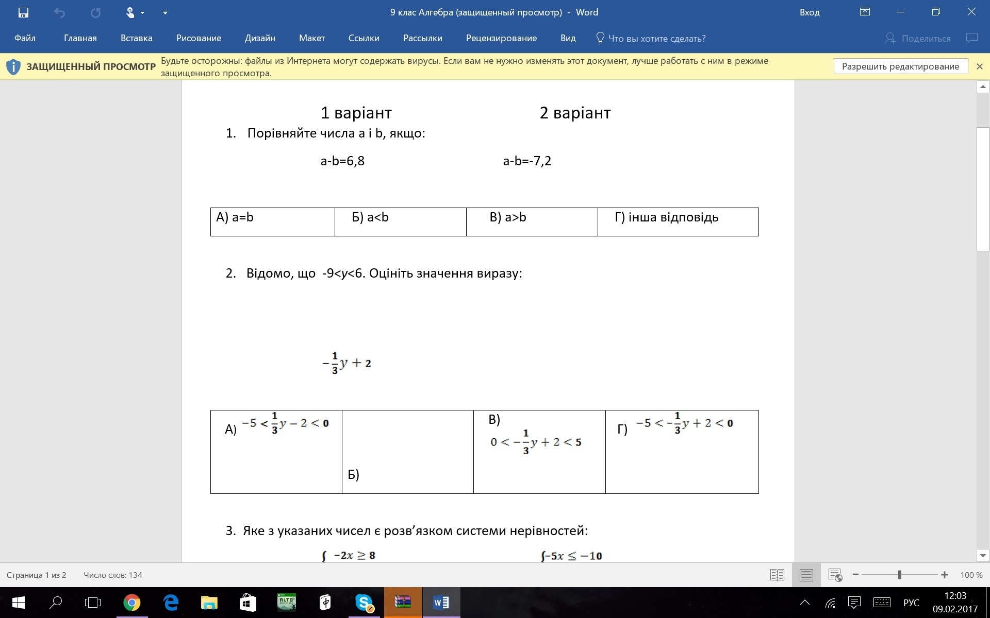Open the Макет tab
The width and height of the screenshot is (990, 618).
pos(312,38)
